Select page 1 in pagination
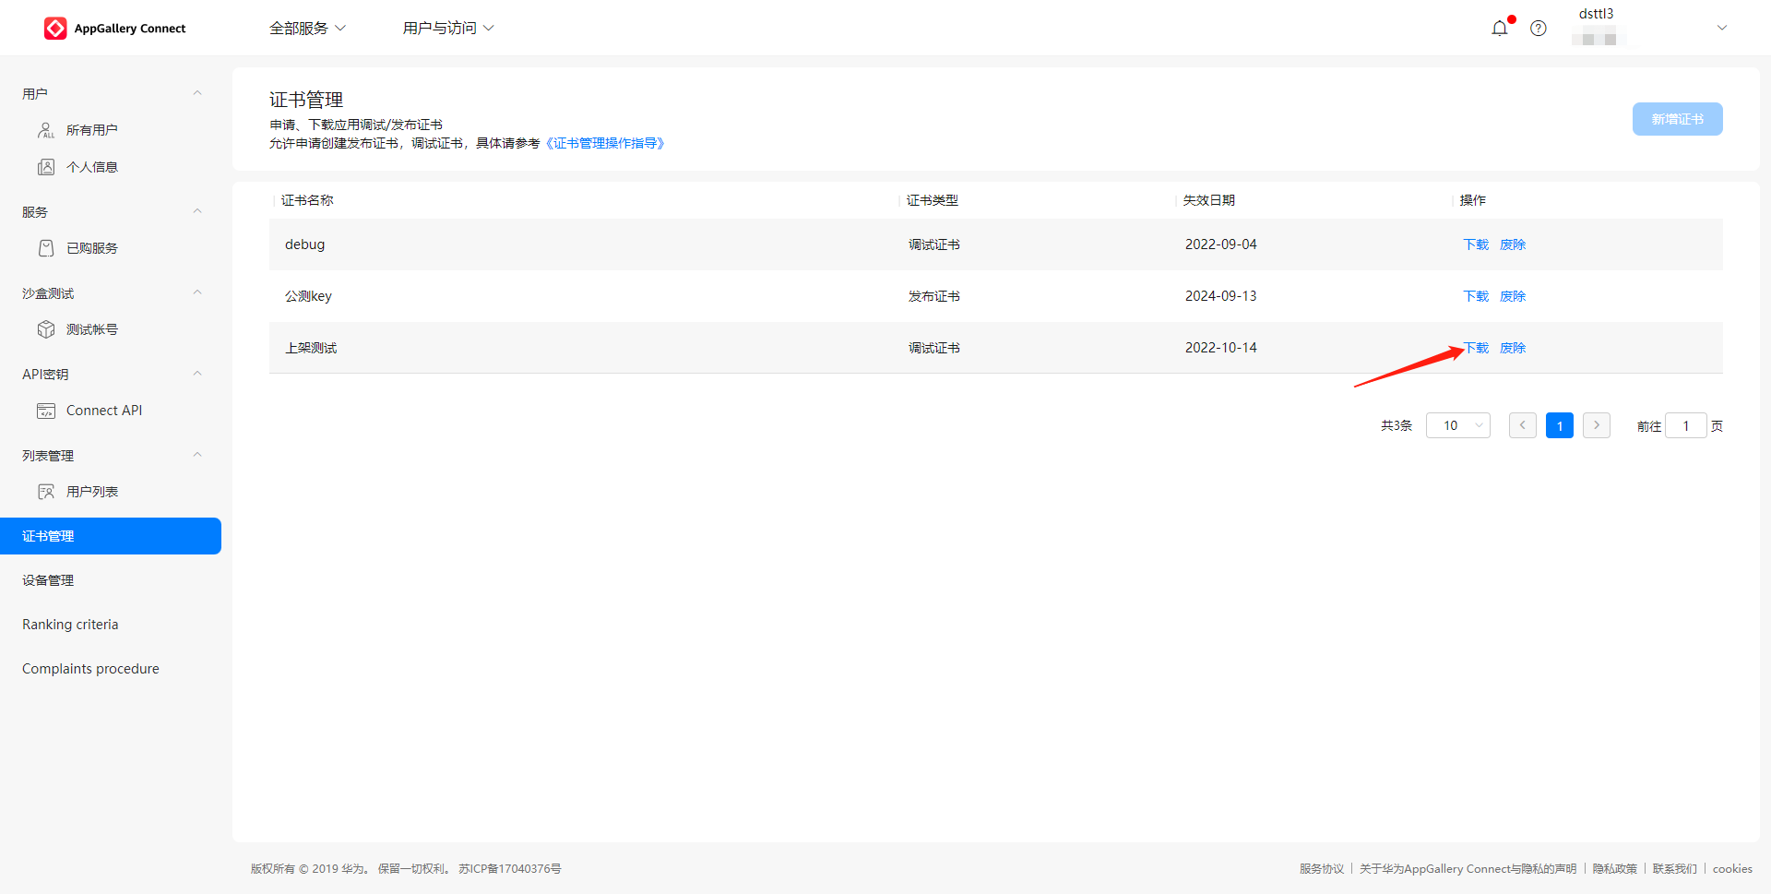The height and width of the screenshot is (894, 1771). (x=1560, y=425)
